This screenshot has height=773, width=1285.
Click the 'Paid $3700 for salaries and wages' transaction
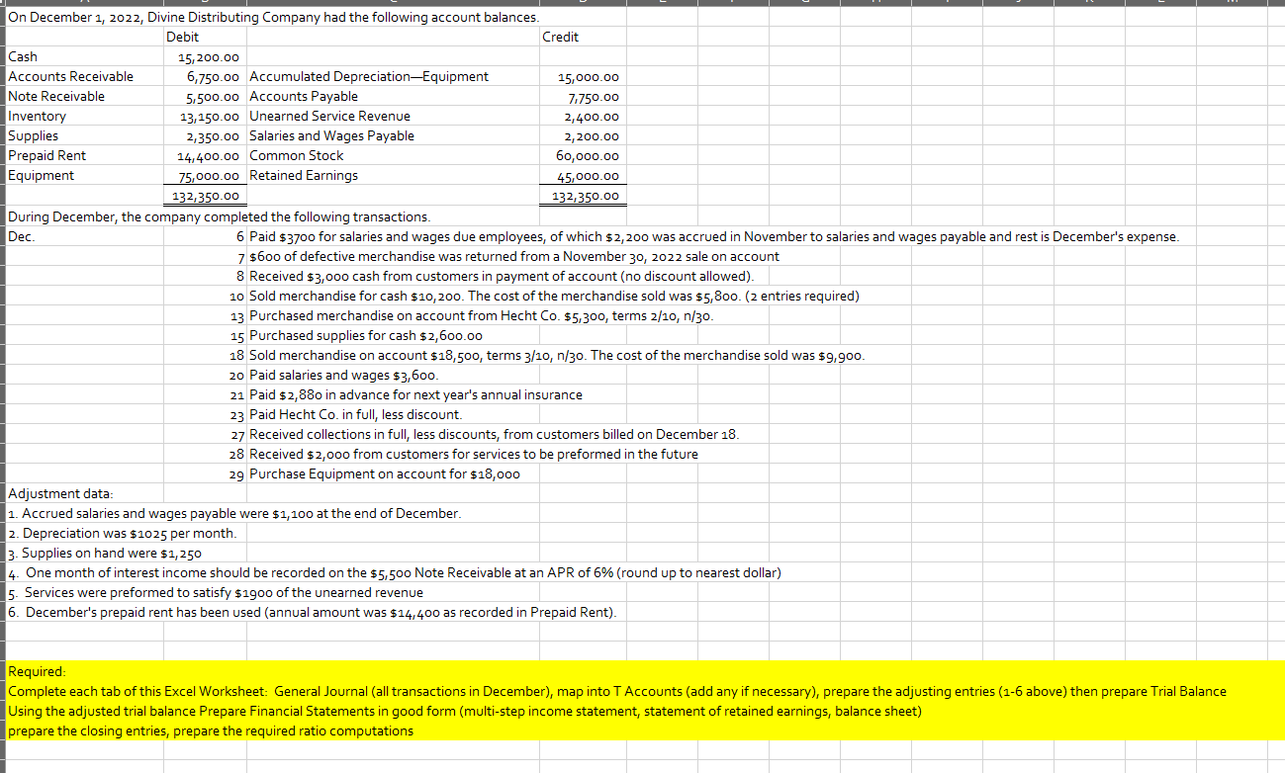pos(714,236)
